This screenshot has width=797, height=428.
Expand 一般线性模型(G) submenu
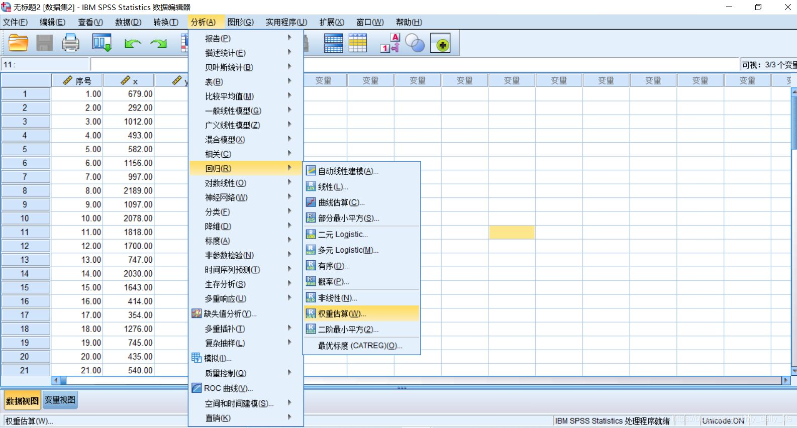point(246,111)
